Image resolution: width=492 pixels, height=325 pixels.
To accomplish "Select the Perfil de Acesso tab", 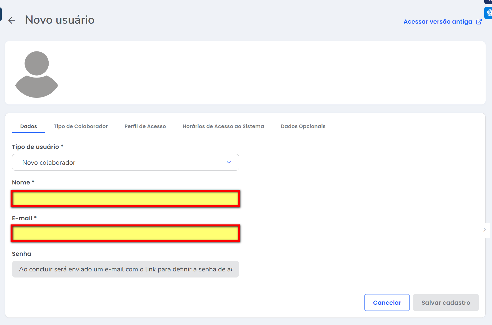I will tap(145, 126).
